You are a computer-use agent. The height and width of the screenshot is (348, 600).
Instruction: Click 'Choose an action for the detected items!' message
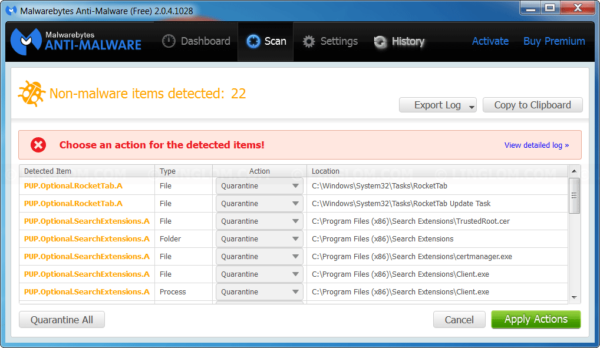162,145
